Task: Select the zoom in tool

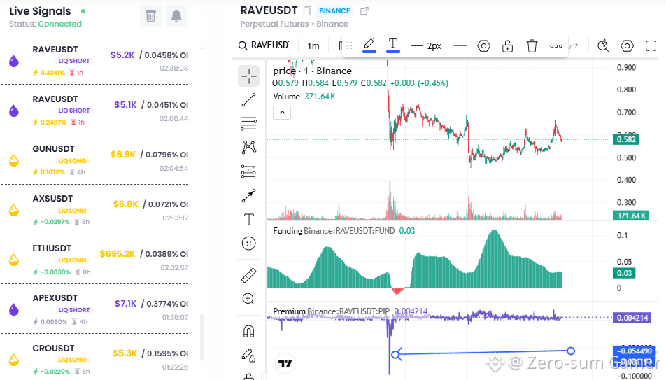Action: point(249,299)
